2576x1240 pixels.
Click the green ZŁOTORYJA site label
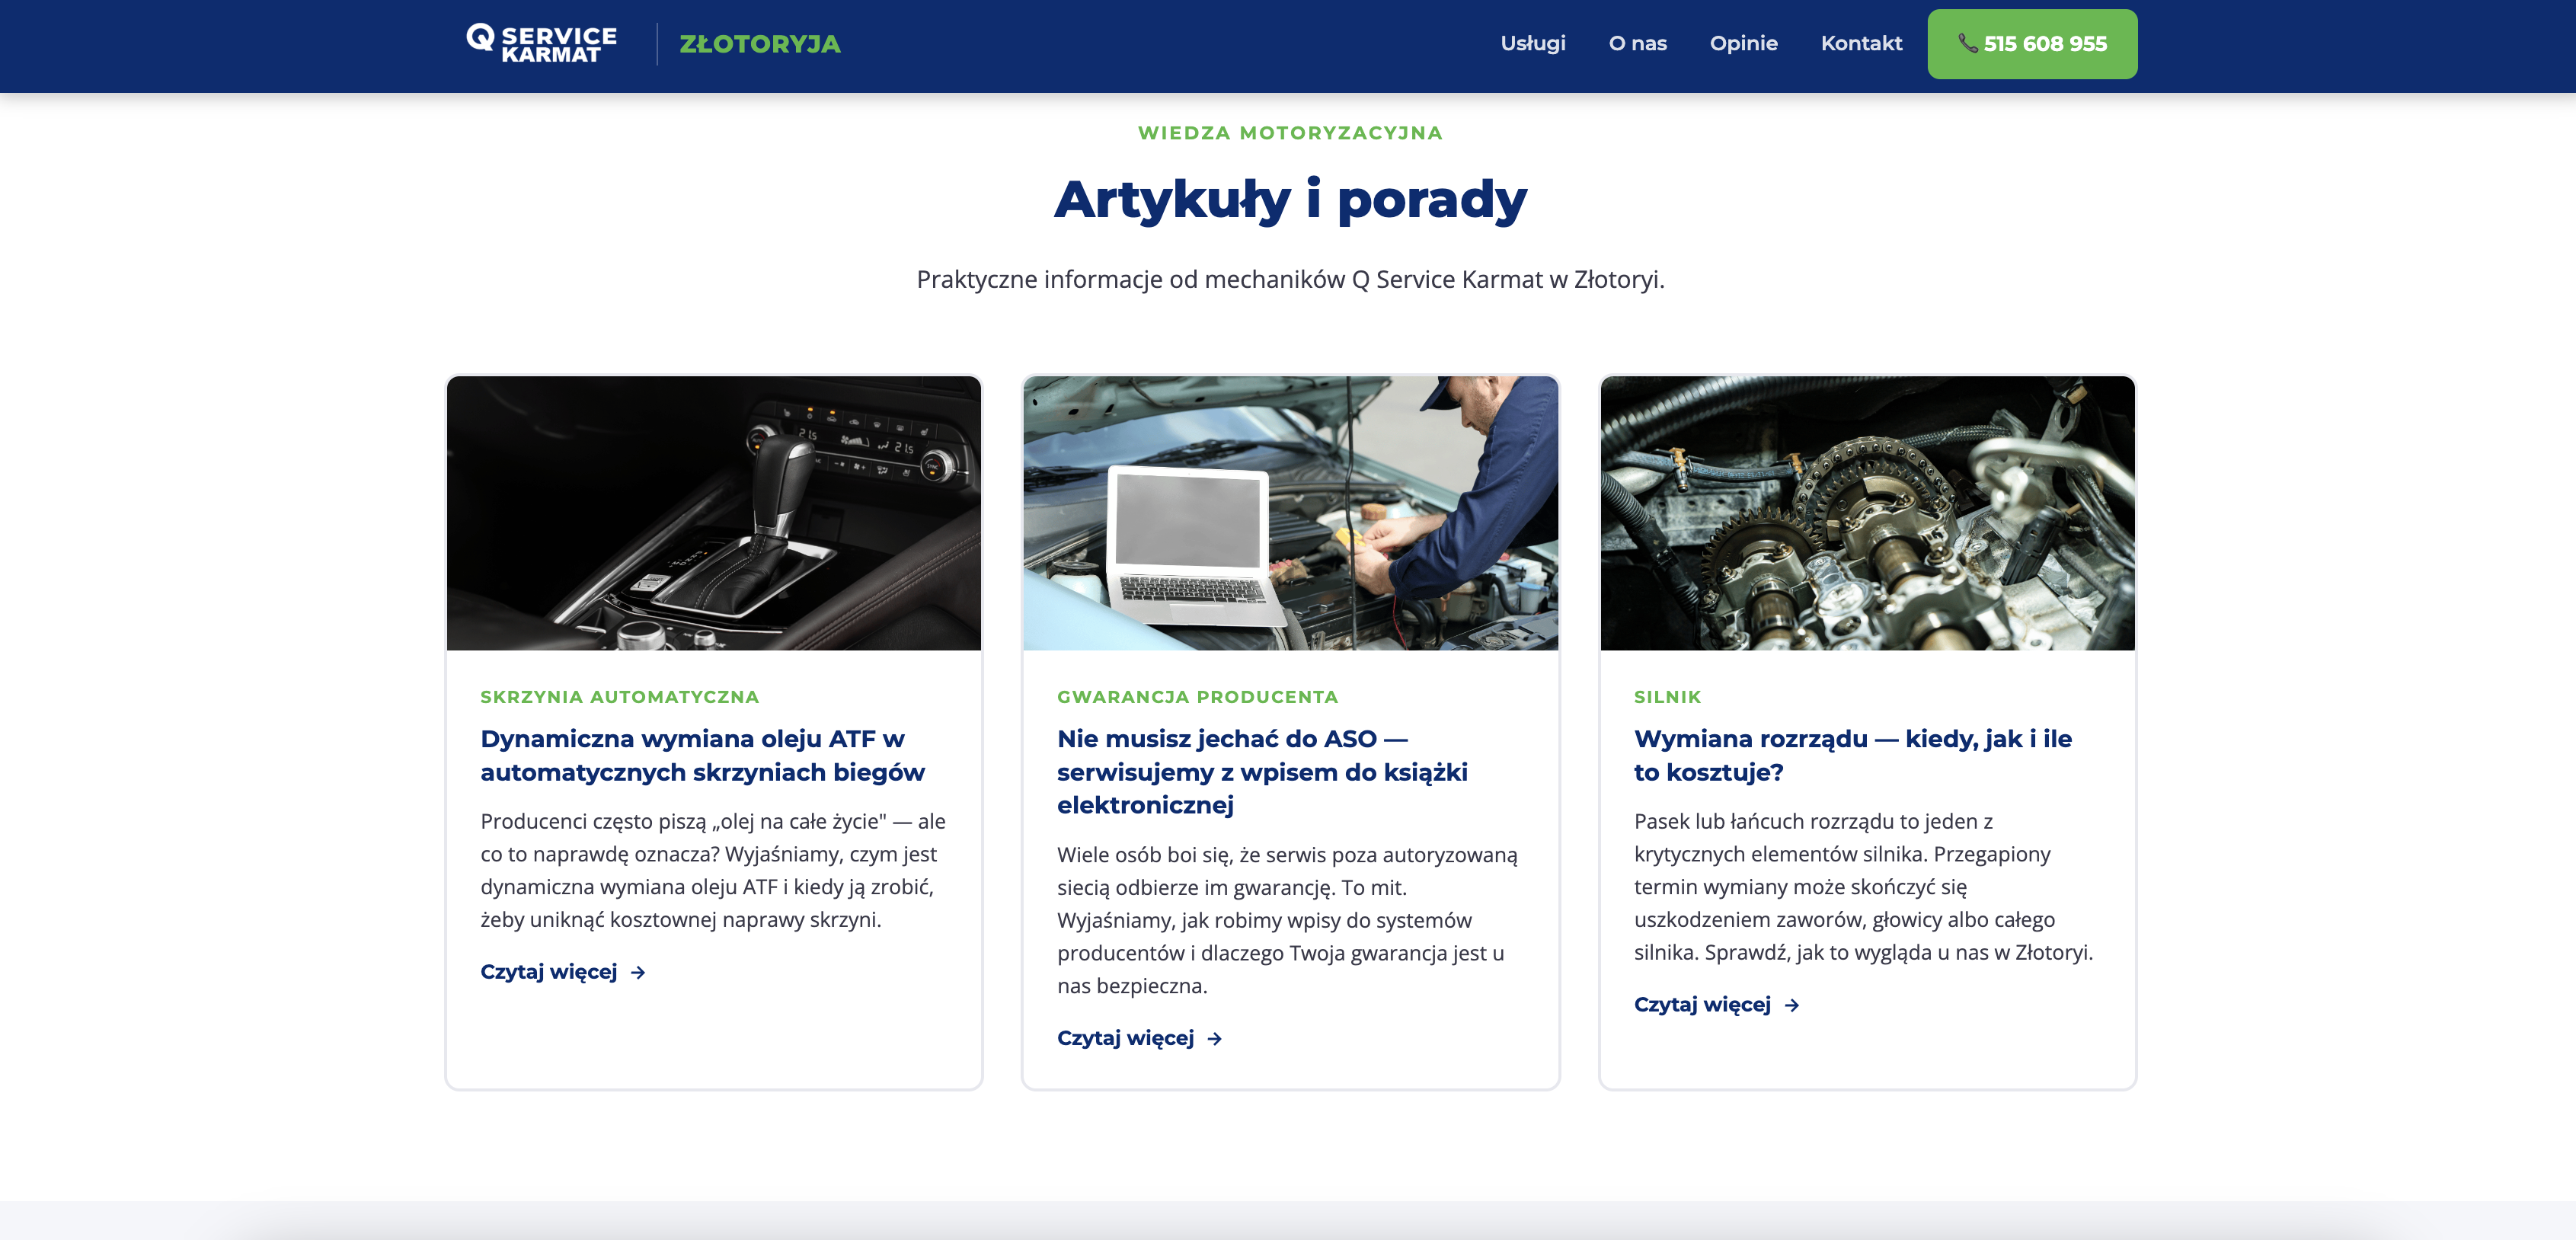[x=760, y=44]
